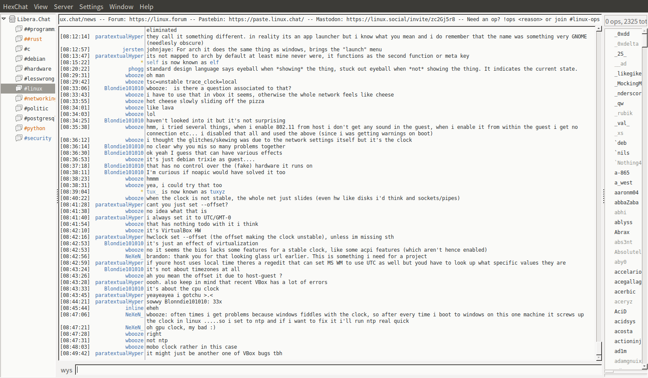Click the #debian channel icon

pyautogui.click(x=19, y=59)
